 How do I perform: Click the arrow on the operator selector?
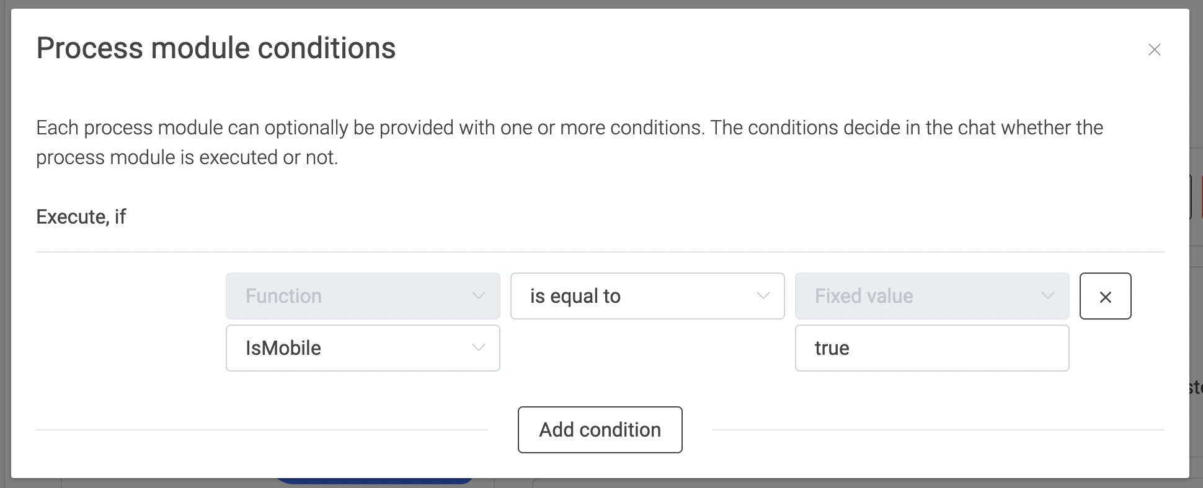[763, 296]
